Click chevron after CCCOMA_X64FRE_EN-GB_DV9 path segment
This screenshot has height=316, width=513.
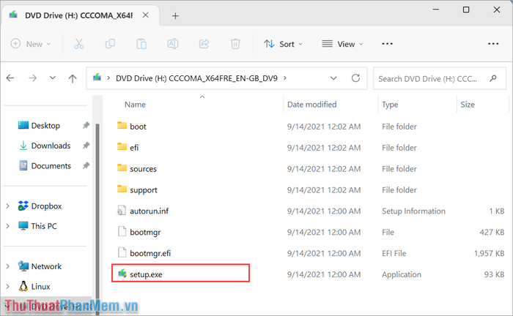[x=285, y=78]
